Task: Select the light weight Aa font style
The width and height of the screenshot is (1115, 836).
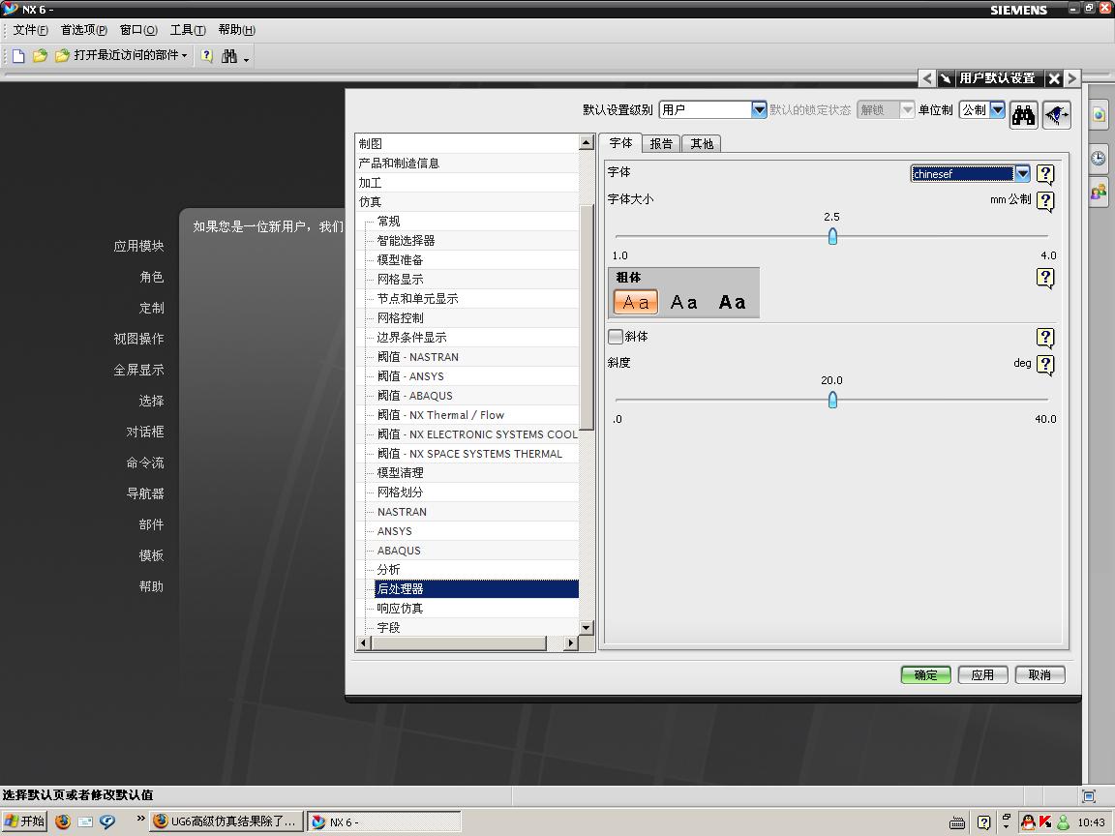Action: (636, 302)
